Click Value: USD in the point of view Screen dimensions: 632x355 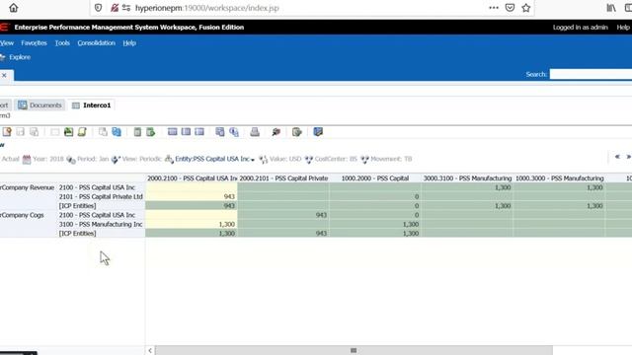point(285,159)
